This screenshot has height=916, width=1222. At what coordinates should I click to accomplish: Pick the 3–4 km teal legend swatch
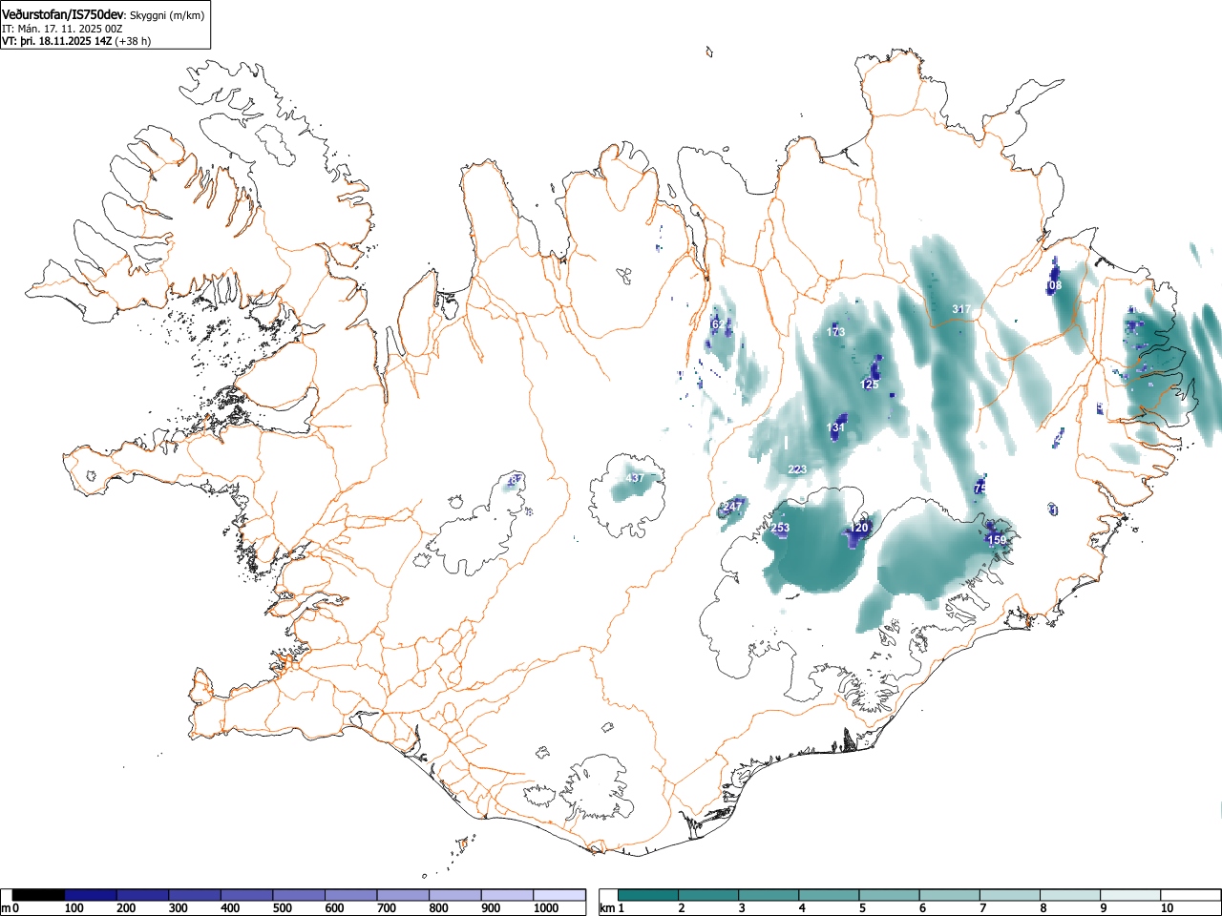pyautogui.click(x=769, y=895)
